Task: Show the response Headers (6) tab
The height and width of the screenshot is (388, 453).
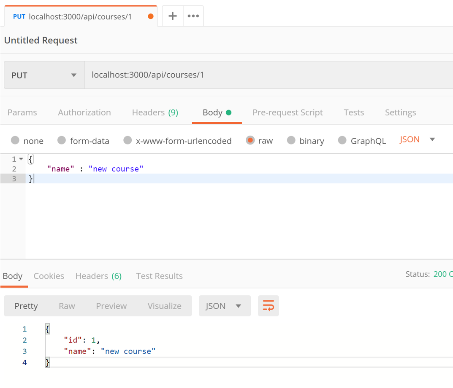Action: [98, 276]
